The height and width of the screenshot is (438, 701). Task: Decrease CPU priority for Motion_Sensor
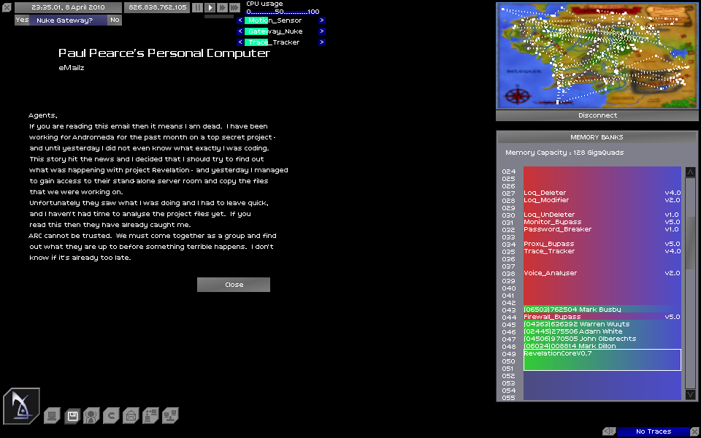click(240, 20)
